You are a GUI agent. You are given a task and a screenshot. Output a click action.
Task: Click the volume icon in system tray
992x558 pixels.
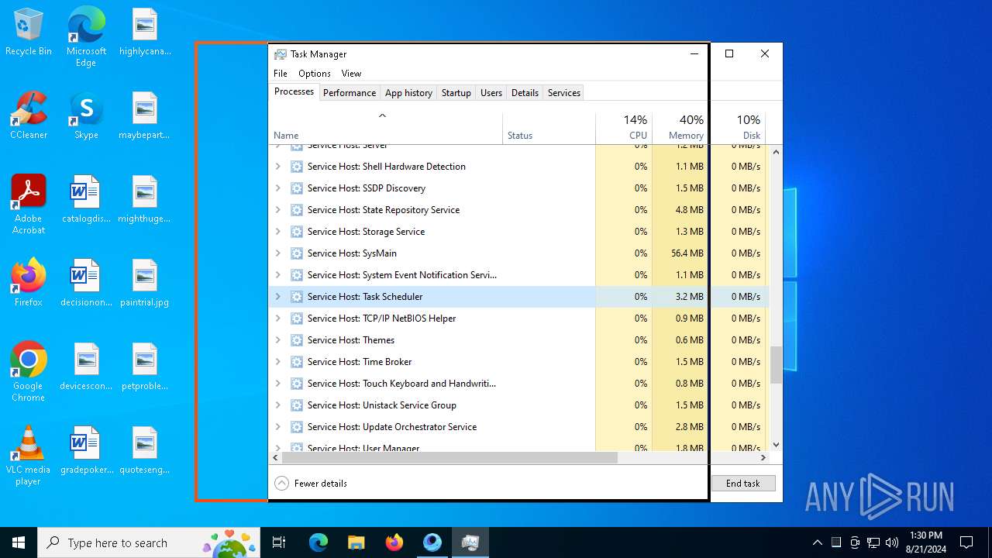pyautogui.click(x=892, y=542)
